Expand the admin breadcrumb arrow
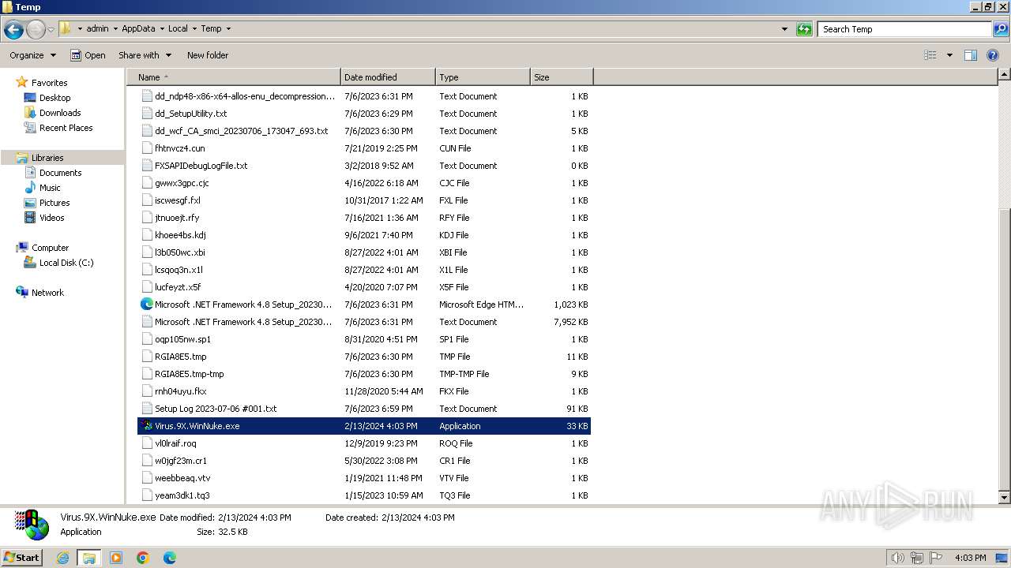Viewport: 1011px width, 568px height. coord(115,28)
